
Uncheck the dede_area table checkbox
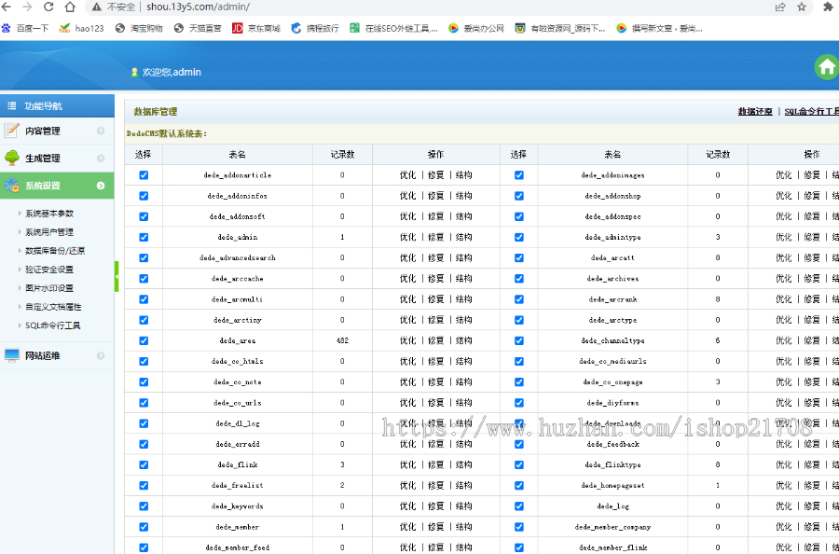(144, 340)
